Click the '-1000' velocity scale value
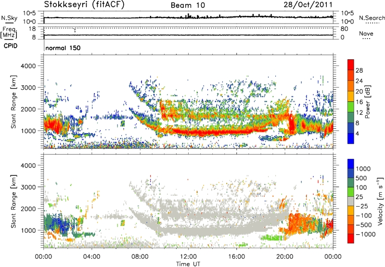 pyautogui.click(x=365, y=234)
